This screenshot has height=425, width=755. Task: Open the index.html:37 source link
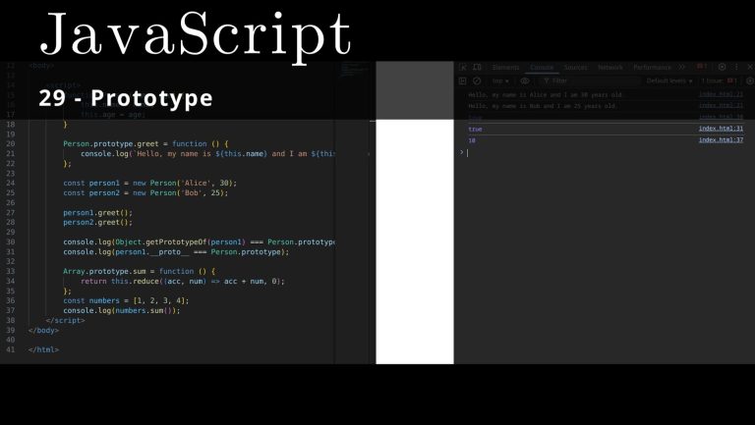click(721, 140)
